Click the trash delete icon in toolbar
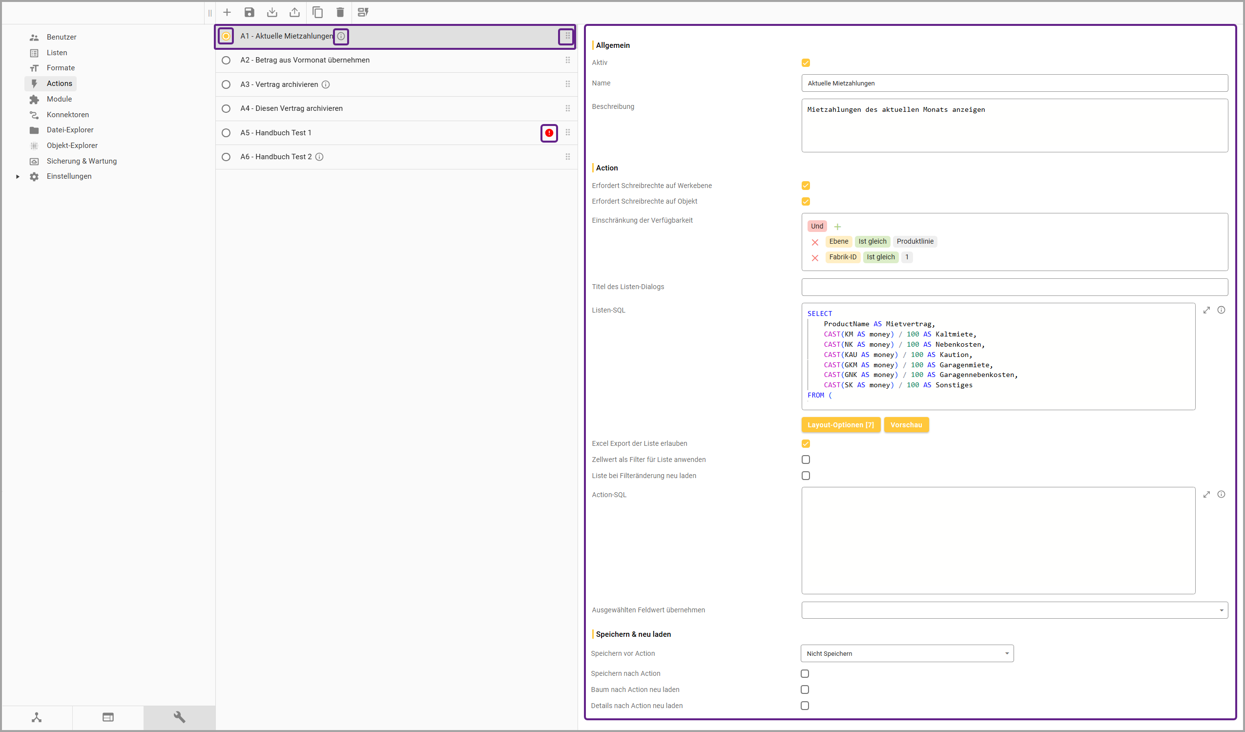 (x=340, y=12)
